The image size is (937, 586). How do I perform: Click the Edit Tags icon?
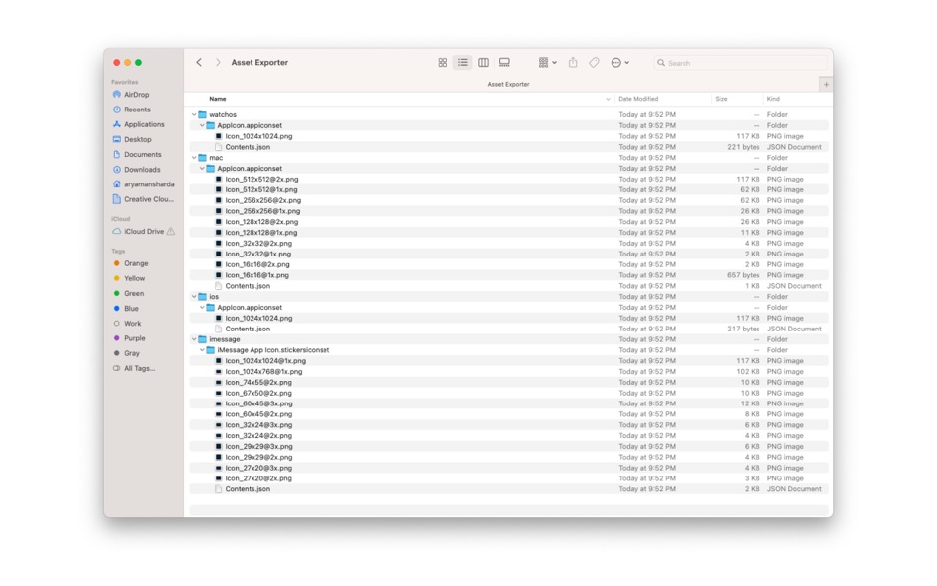(x=594, y=63)
